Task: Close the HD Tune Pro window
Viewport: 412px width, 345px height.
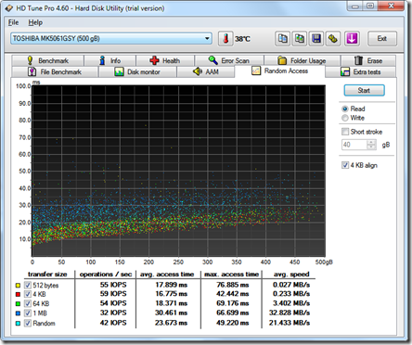Action: point(392,6)
